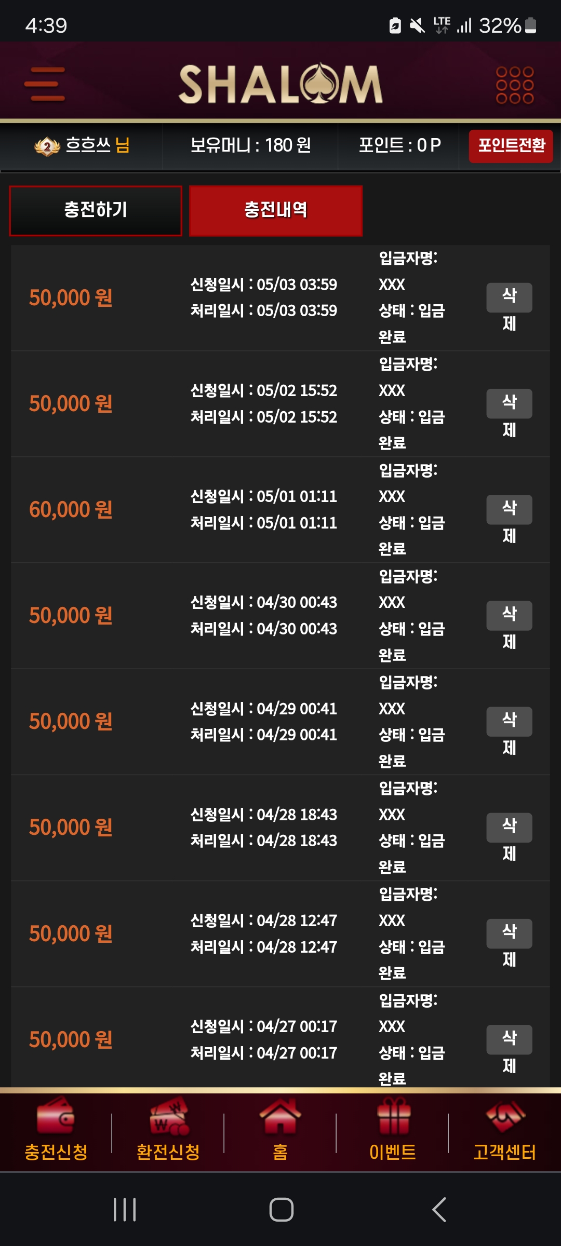
Task: Go to 홈 house icon
Action: coord(280,1115)
